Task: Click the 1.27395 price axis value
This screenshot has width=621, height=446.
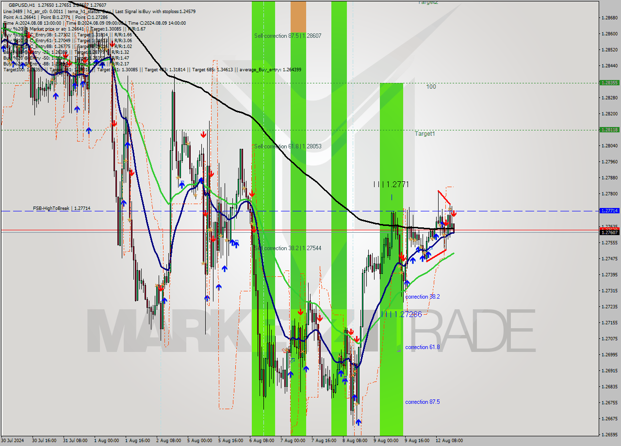Action: [x=609, y=275]
